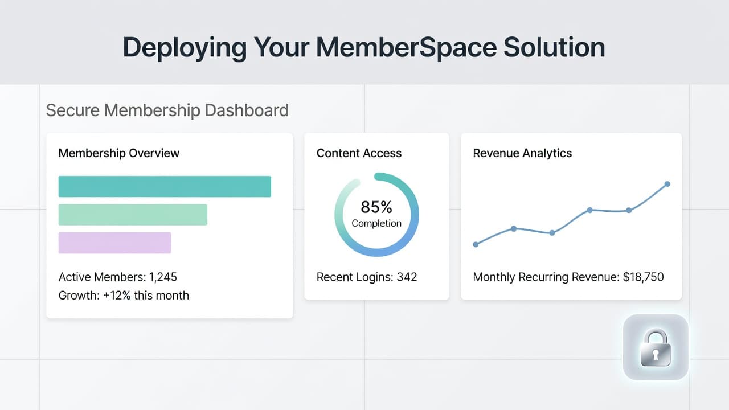
Task: Open the Revenue Analytics card title
Action: (522, 153)
